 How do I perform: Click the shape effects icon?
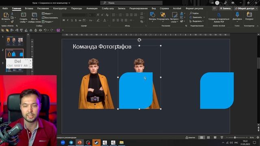pyautogui.click(x=182, y=21)
